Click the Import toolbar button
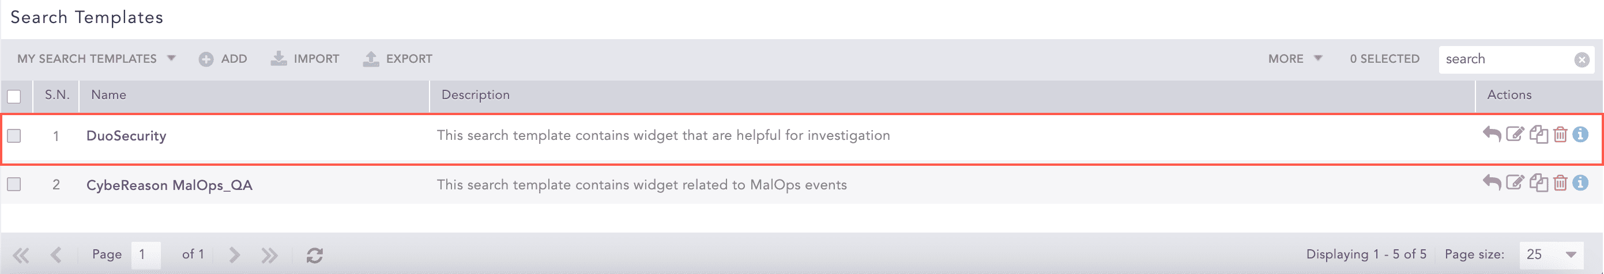The width and height of the screenshot is (1604, 274). (305, 58)
